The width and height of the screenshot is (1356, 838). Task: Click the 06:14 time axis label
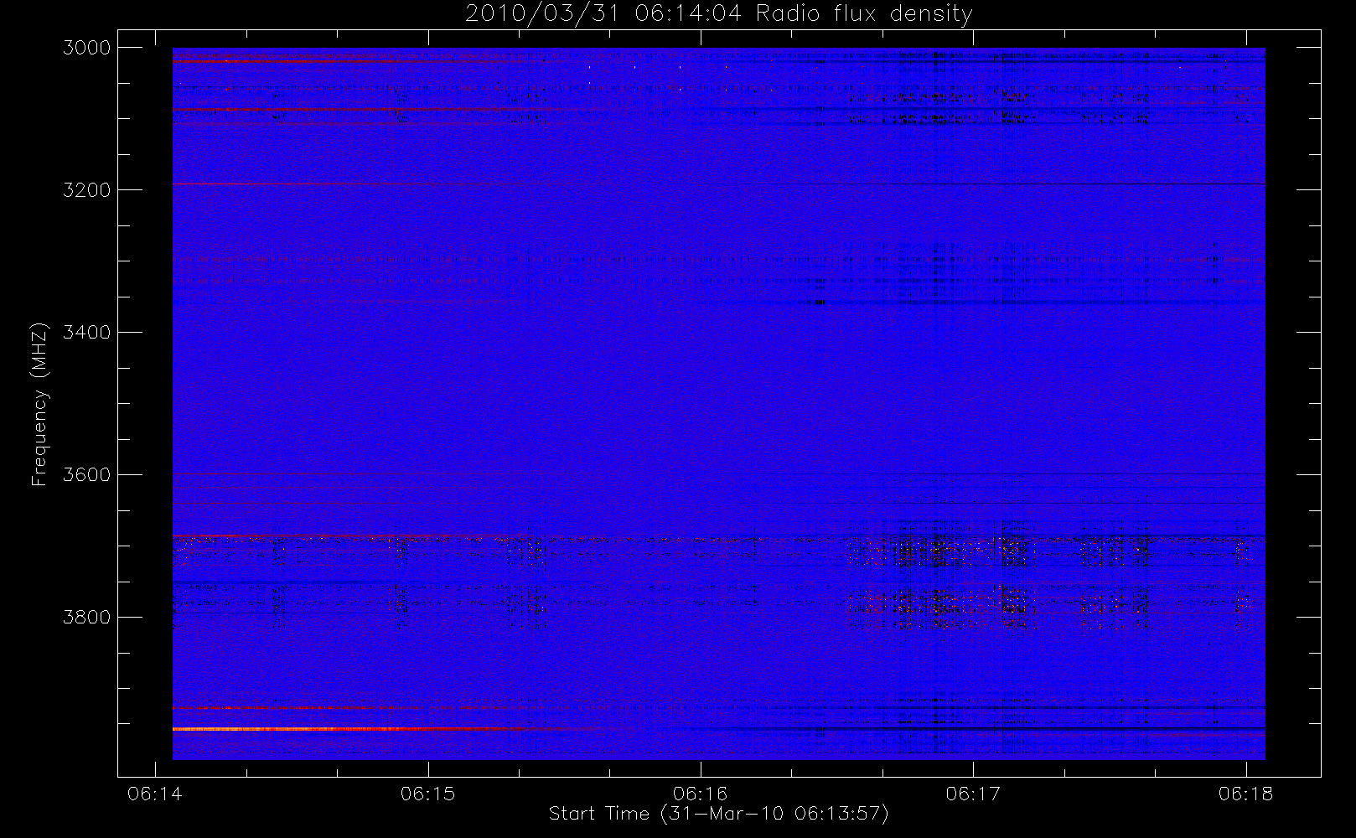(x=155, y=794)
